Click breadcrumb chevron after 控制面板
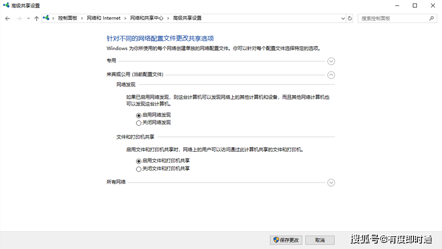The width and height of the screenshot is (442, 249). point(82,18)
